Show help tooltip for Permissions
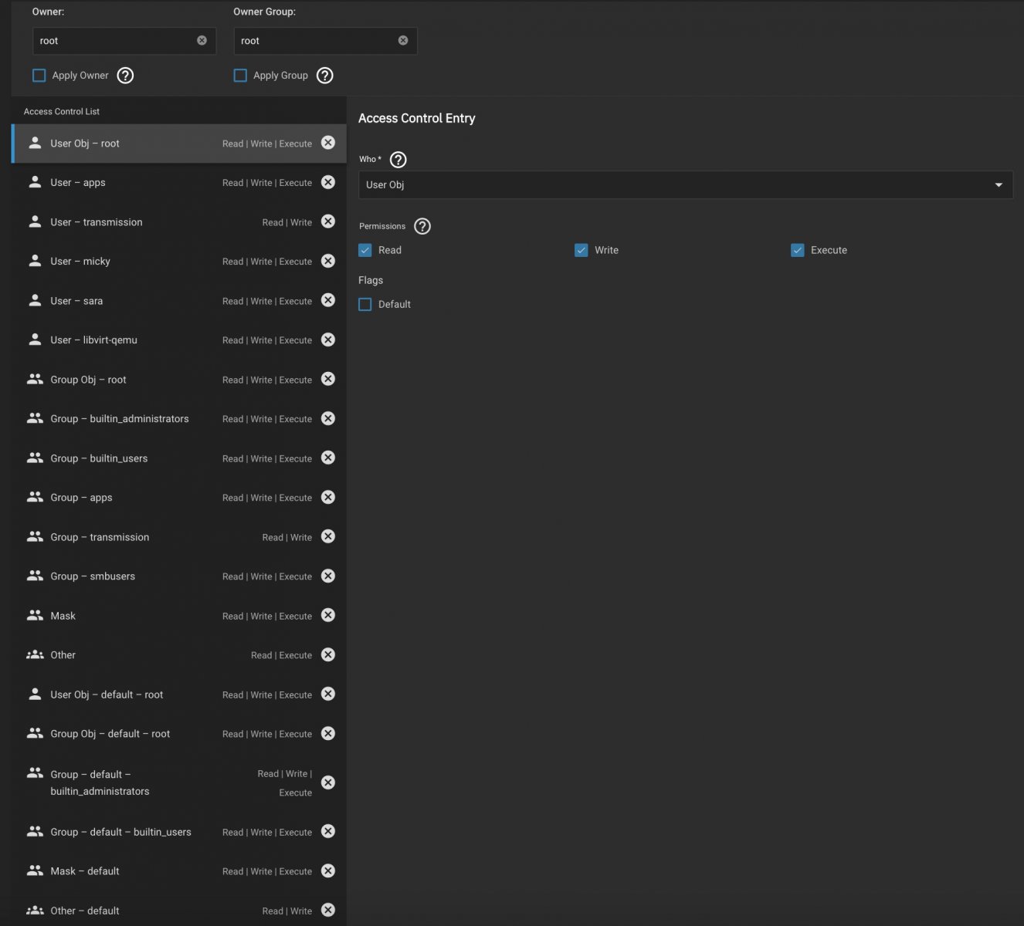Screen dimensions: 1024x926 coord(422,226)
